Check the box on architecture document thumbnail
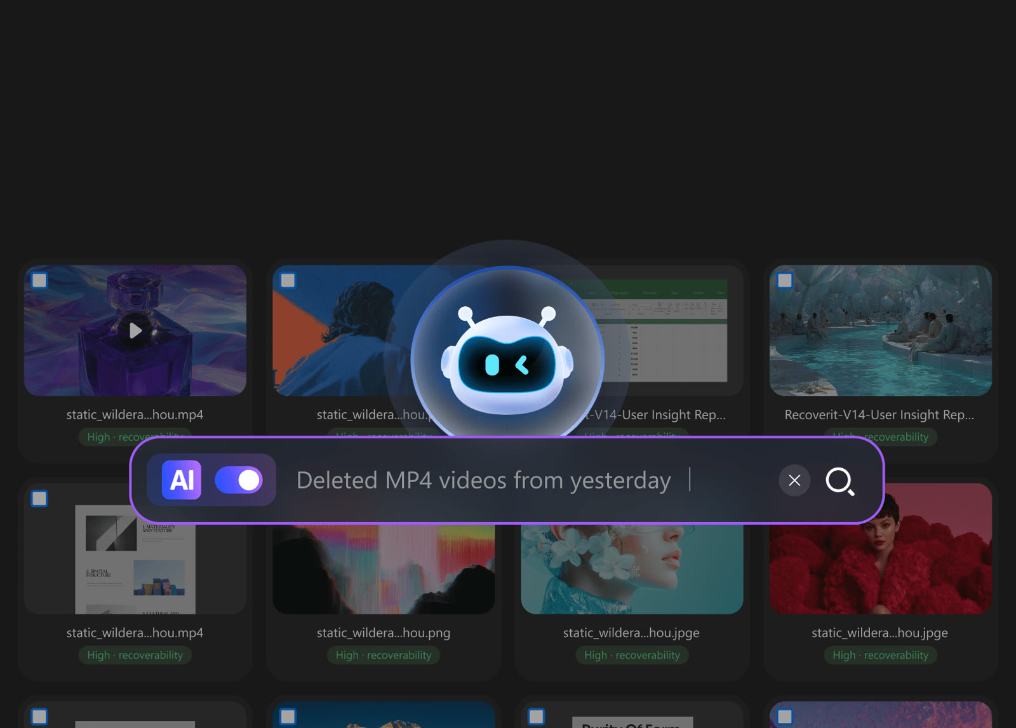1016x728 pixels. (x=39, y=499)
